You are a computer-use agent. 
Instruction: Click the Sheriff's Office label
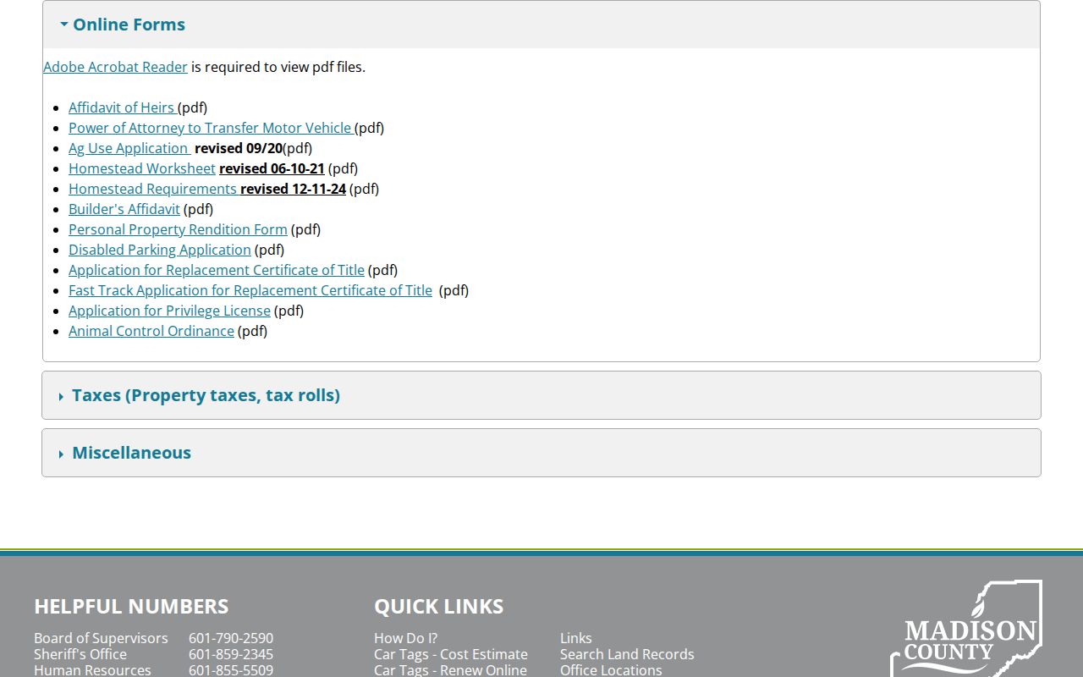coord(80,654)
